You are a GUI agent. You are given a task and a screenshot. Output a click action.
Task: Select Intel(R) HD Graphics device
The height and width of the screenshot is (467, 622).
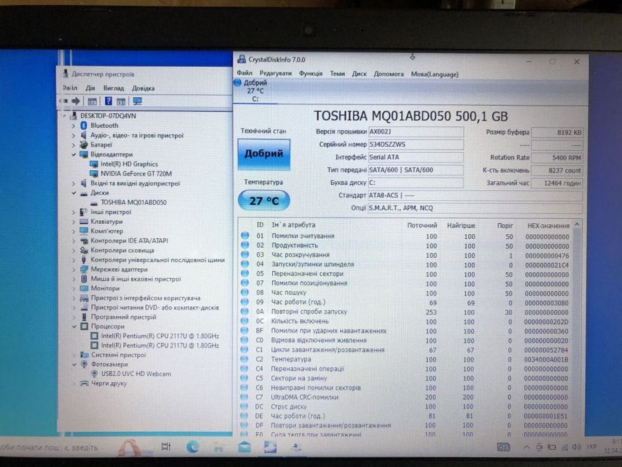click(x=129, y=164)
